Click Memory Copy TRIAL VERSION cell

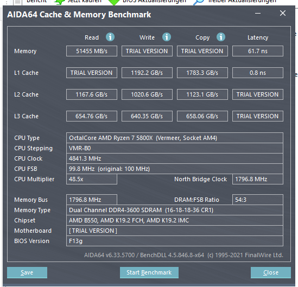pos(202,51)
